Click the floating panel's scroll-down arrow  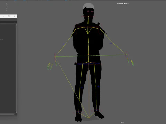tap(16, 112)
